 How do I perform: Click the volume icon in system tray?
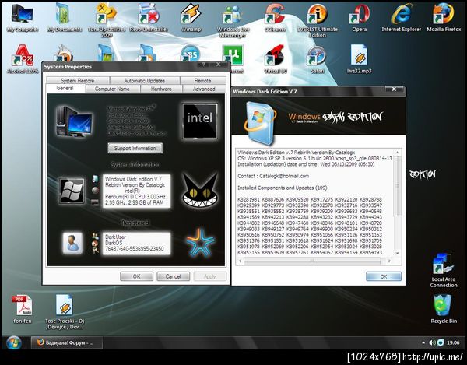coord(432,342)
